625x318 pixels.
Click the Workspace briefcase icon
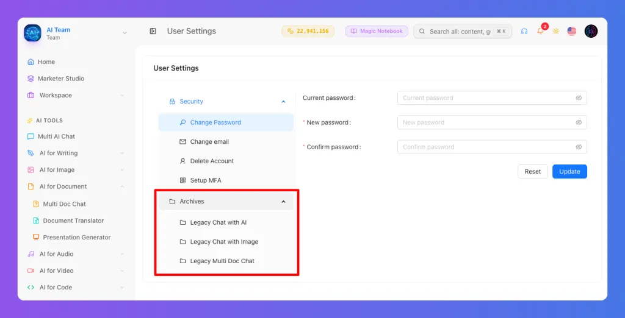[x=31, y=96]
